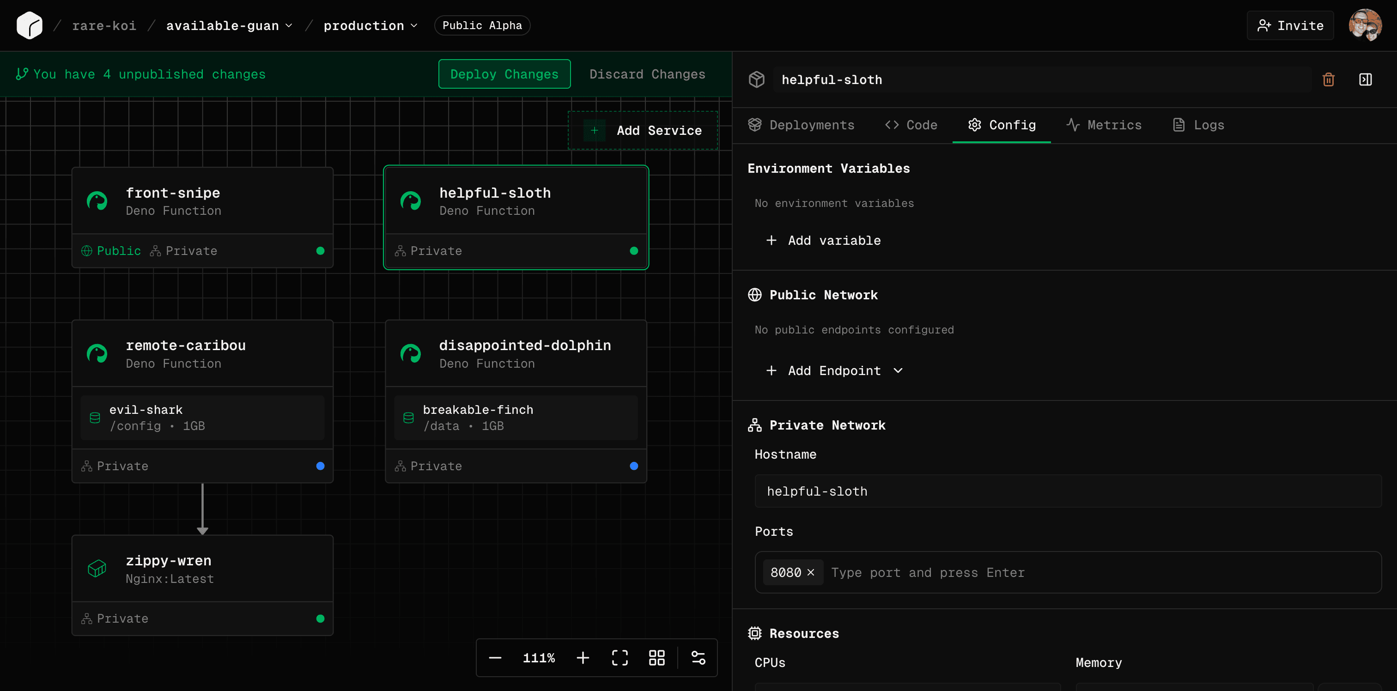Viewport: 1397px width, 691px height.
Task: Click the delete trash icon for helpful-sloth
Action: [1329, 79]
